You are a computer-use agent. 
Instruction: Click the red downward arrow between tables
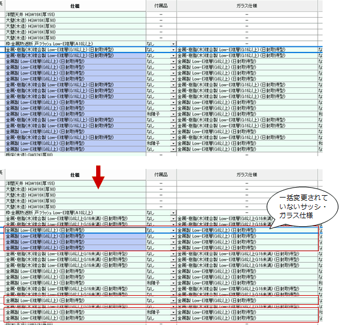pos(99,177)
